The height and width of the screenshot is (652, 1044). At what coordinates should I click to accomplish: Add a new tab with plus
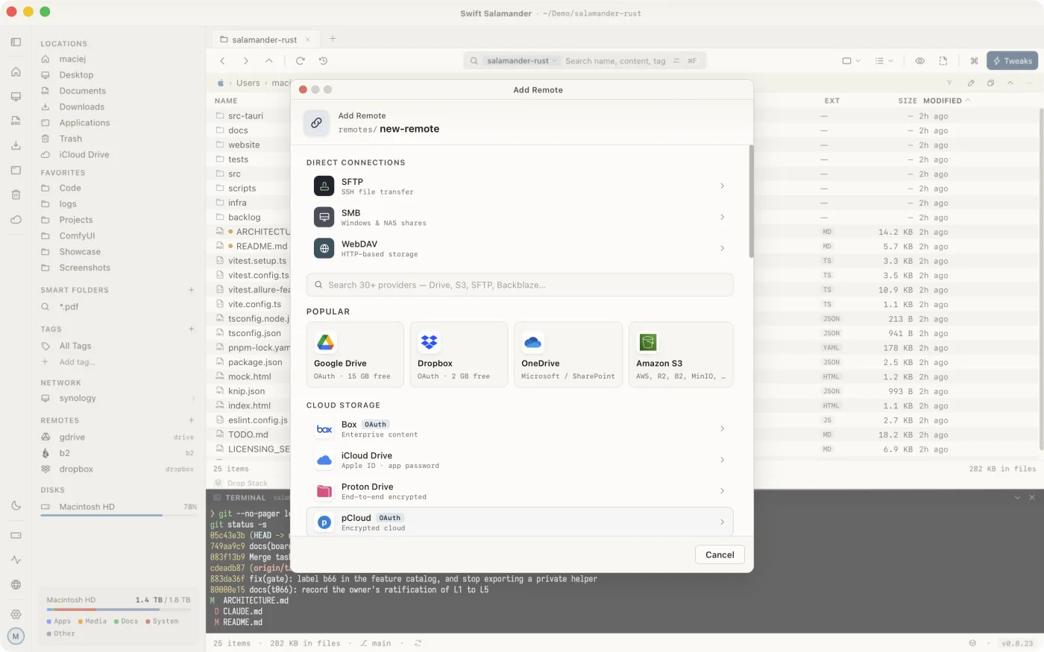coord(333,39)
